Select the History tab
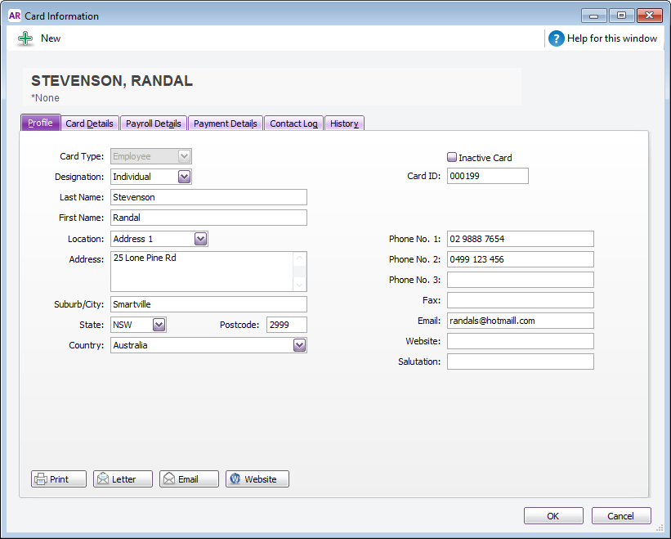The height and width of the screenshot is (539, 671). coord(344,124)
